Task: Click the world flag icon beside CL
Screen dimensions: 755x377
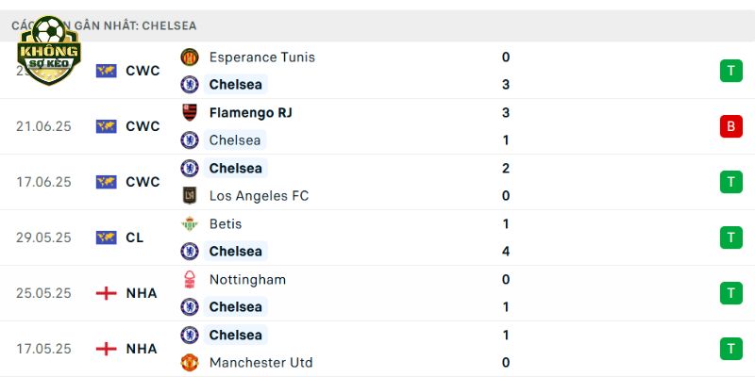Action: (x=106, y=238)
